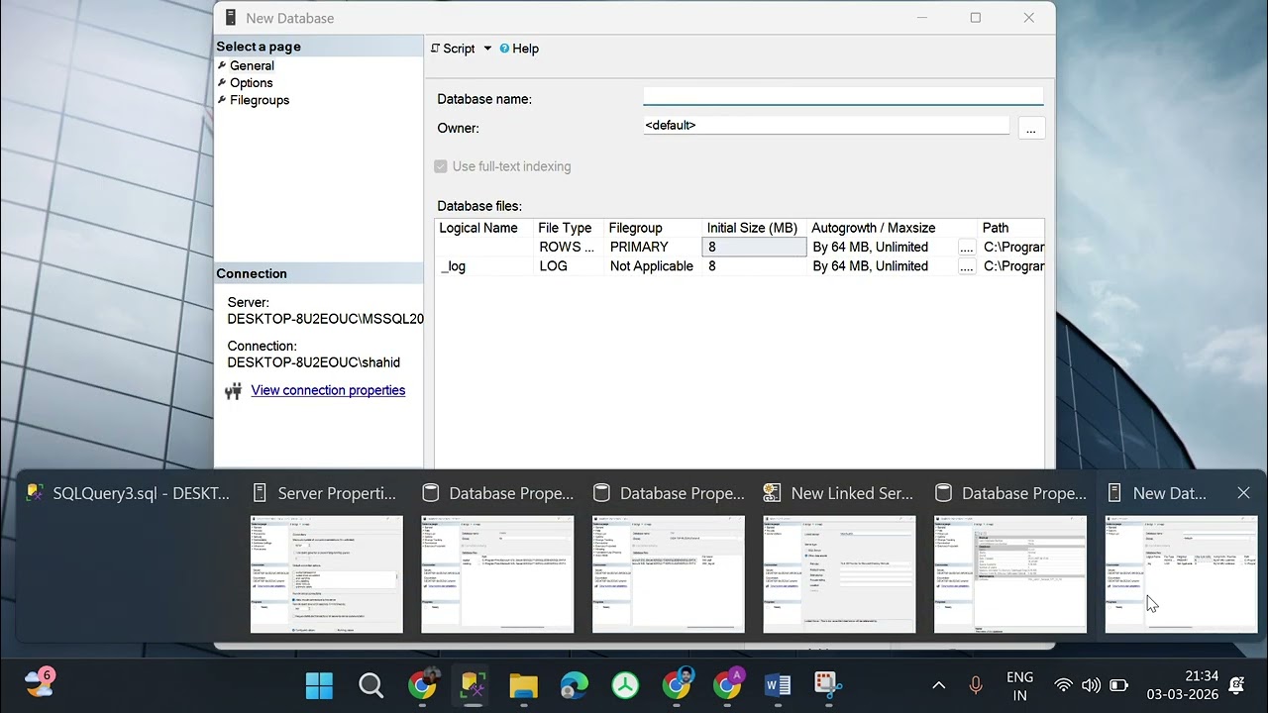
Task: Open the weather widget on taskbar
Action: coord(40,683)
